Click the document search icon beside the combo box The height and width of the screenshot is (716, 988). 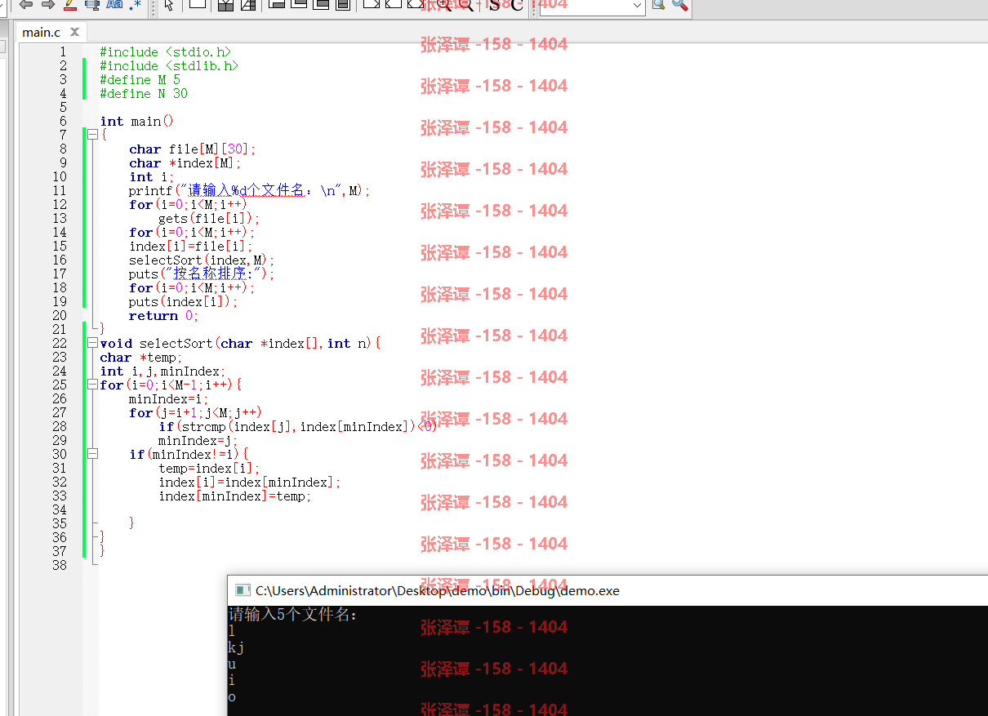tap(658, 5)
